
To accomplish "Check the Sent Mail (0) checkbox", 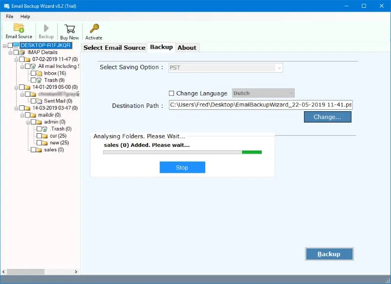I will (33, 101).
